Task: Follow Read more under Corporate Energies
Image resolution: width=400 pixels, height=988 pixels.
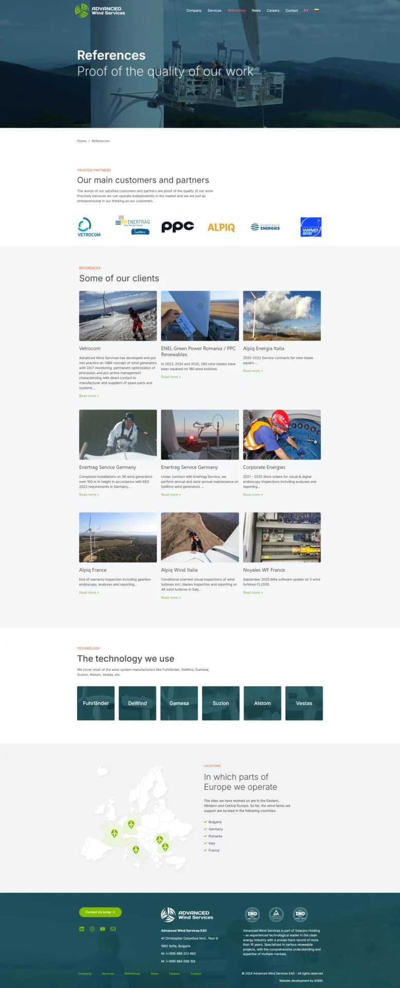Action: pos(252,495)
